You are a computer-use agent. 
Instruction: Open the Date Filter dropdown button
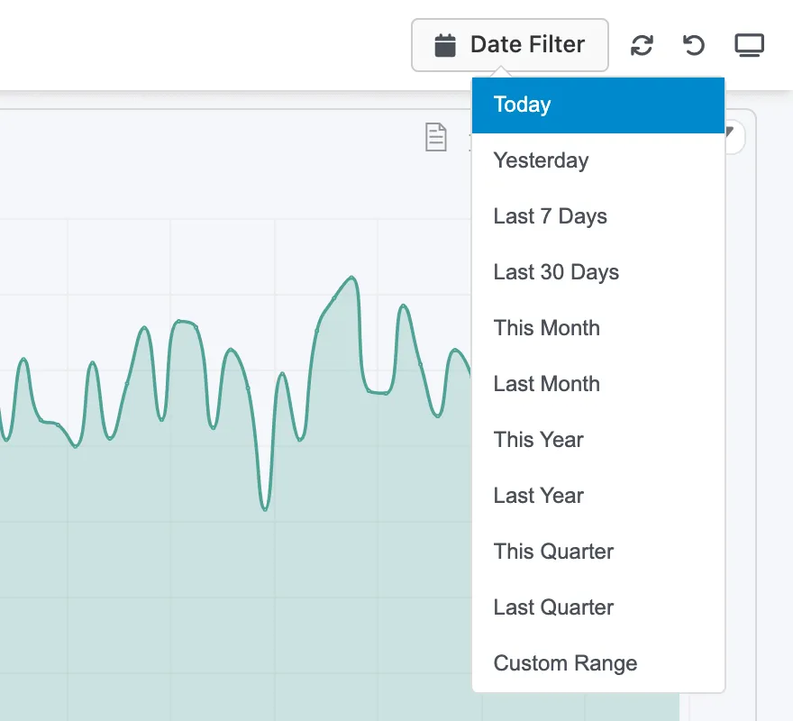[x=510, y=45]
